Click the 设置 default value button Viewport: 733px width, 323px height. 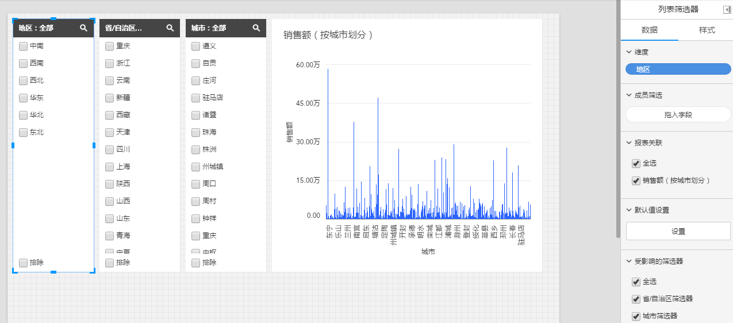(x=678, y=231)
